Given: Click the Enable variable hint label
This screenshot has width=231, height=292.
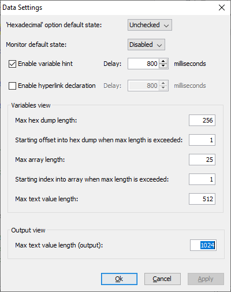Looking at the screenshot, I should click(x=45, y=64).
